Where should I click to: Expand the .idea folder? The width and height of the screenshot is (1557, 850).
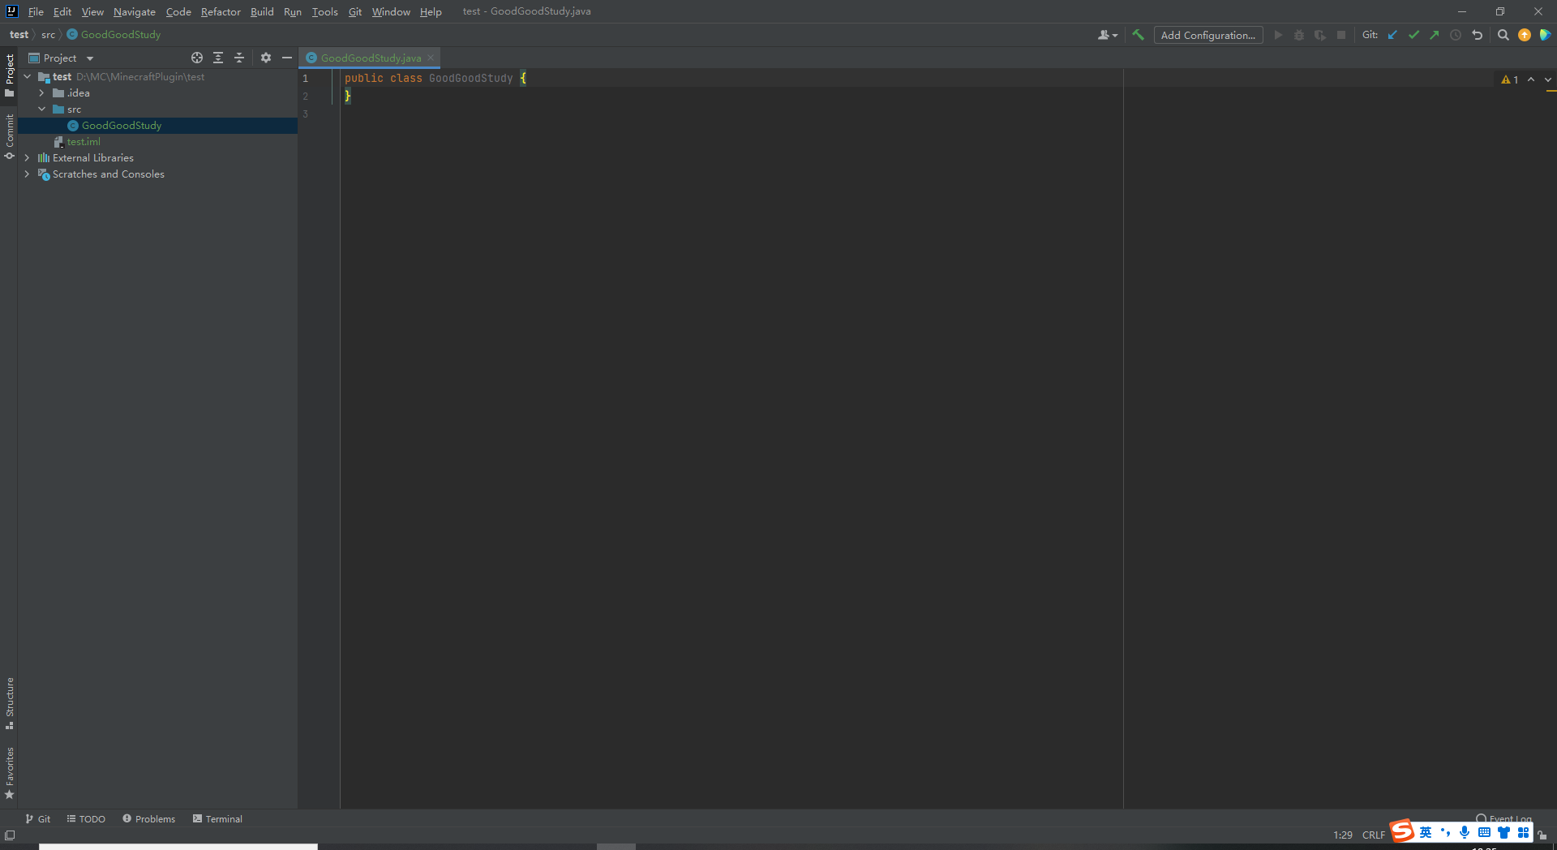[42, 92]
